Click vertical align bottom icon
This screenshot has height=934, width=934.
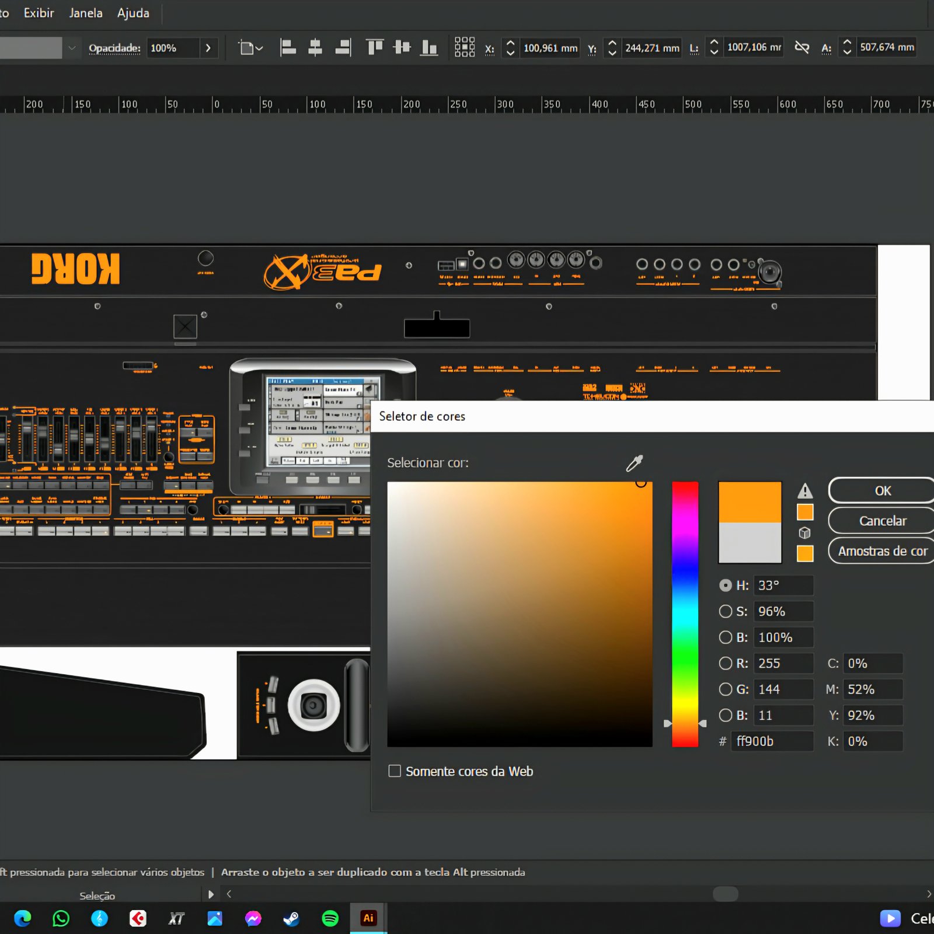point(429,48)
